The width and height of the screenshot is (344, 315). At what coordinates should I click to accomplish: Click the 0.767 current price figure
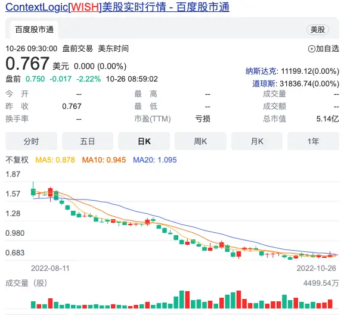click(27, 64)
